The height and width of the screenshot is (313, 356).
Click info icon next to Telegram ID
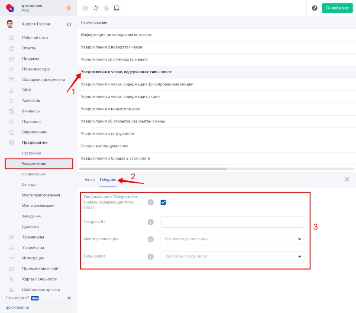pyautogui.click(x=151, y=222)
